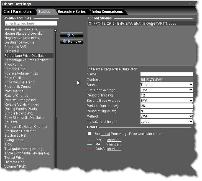Click the studies filter text field
The width and height of the screenshot is (202, 181).
click(x=31, y=24)
